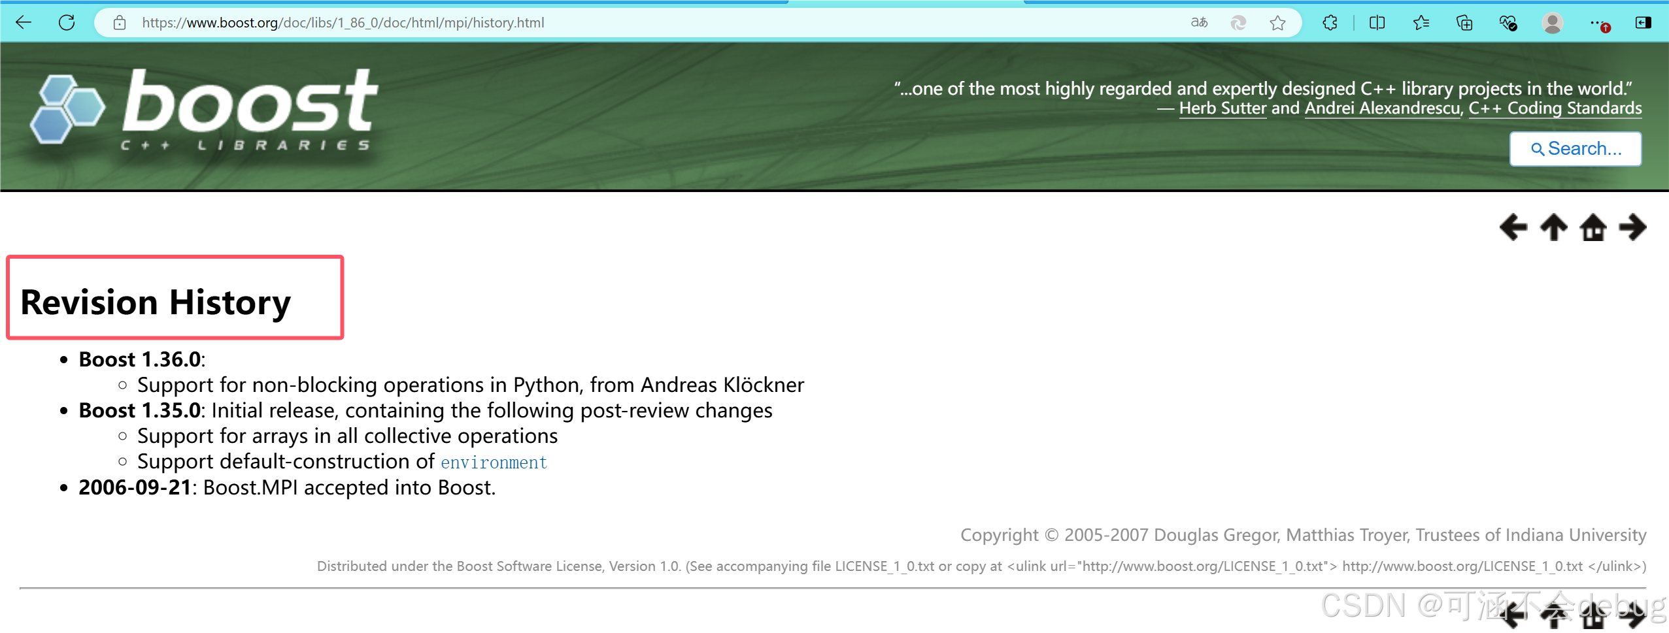Go up one level with top up arrow
1669x633 pixels.
(1553, 227)
